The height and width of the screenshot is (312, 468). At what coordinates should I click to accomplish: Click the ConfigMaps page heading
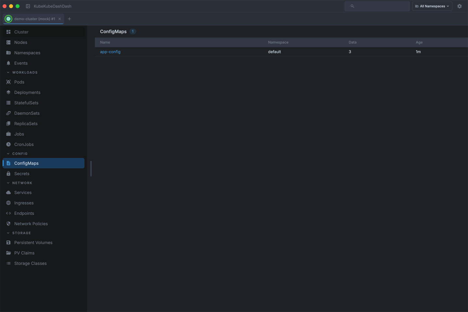[113, 32]
